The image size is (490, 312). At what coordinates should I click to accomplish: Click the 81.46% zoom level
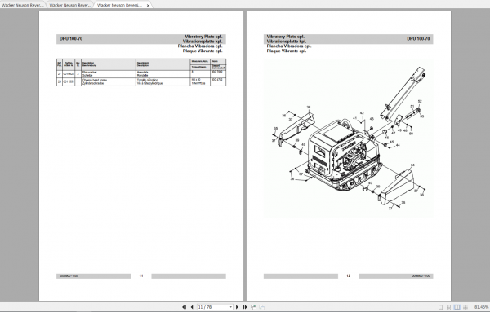pos(481,307)
